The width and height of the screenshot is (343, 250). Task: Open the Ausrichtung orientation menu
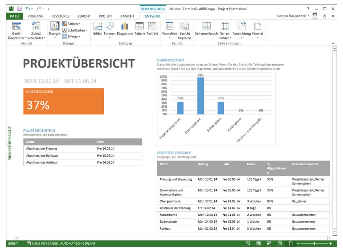click(241, 30)
